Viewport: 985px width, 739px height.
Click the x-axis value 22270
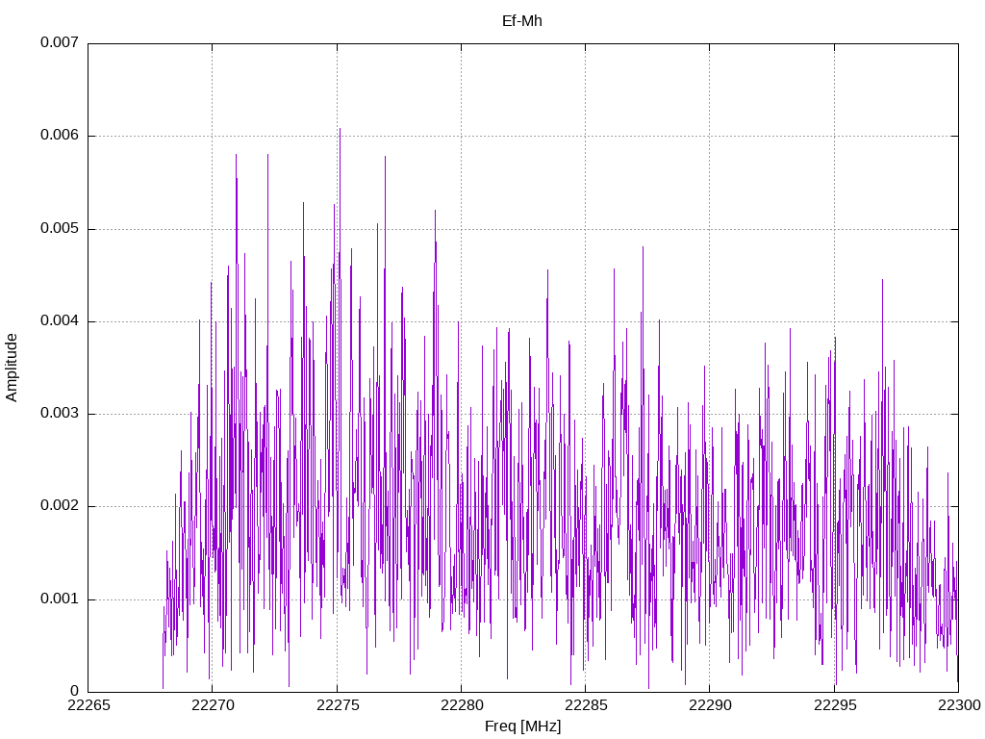tap(213, 705)
